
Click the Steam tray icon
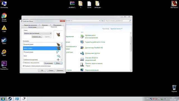151,99
